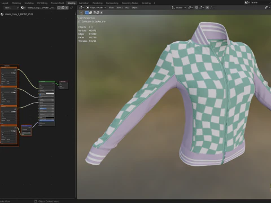271x203 pixels.
Task: Open the scene browse icon dropdown
Action: point(247,2)
